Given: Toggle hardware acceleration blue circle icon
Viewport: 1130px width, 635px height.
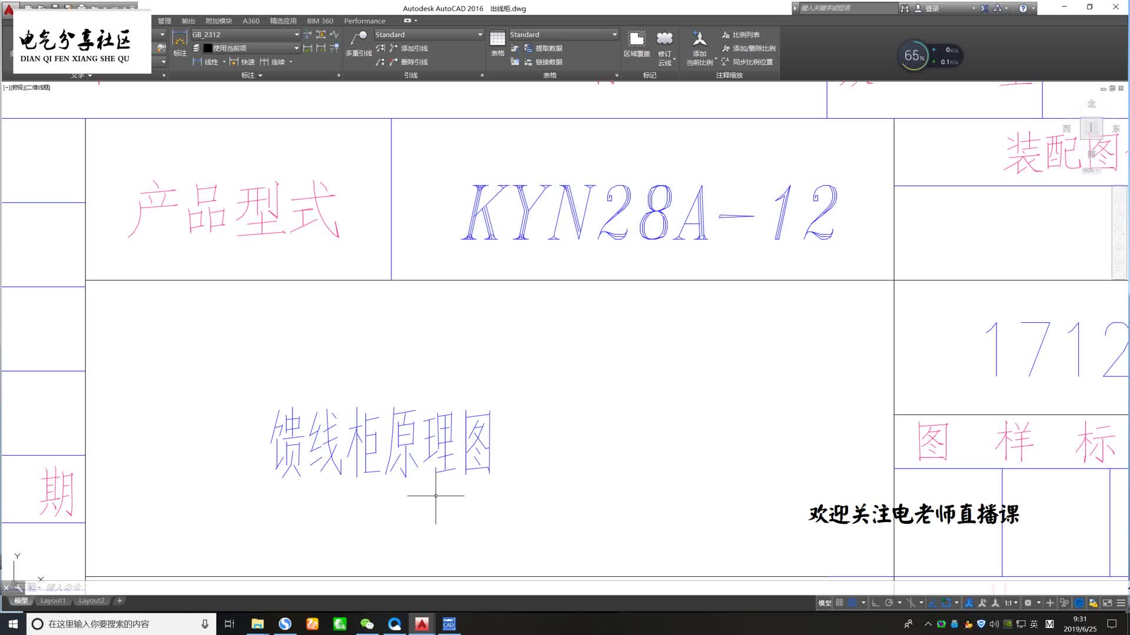Looking at the screenshot, I should 1079,603.
